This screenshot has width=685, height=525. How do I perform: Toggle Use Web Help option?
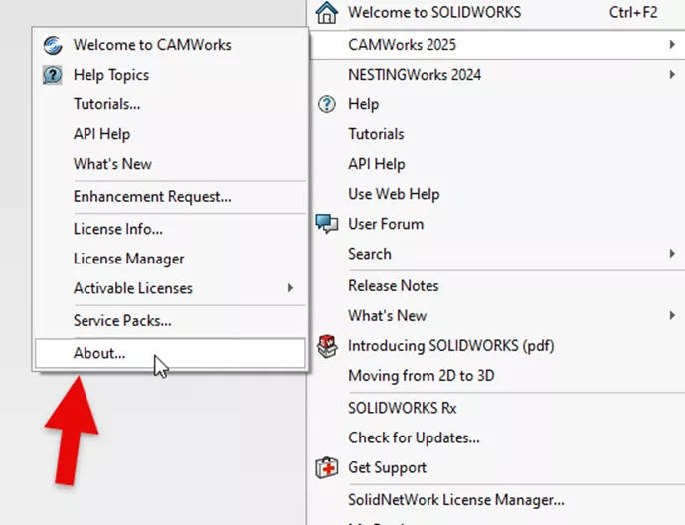coord(497,194)
